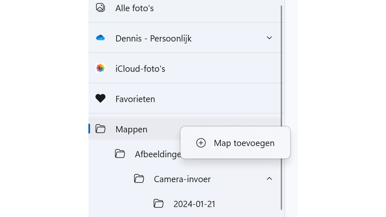This screenshot has width=386, height=217.
Task: Click the iCloud-foto's colorful flower icon
Action: pos(100,68)
